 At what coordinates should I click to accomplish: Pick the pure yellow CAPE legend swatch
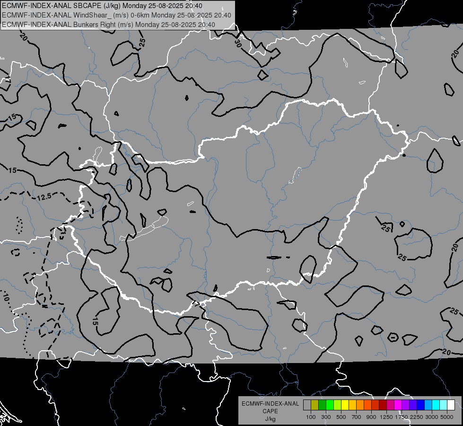click(345, 405)
